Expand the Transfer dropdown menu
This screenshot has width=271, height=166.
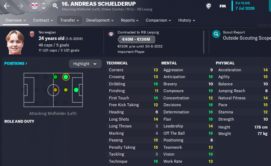click(70, 20)
